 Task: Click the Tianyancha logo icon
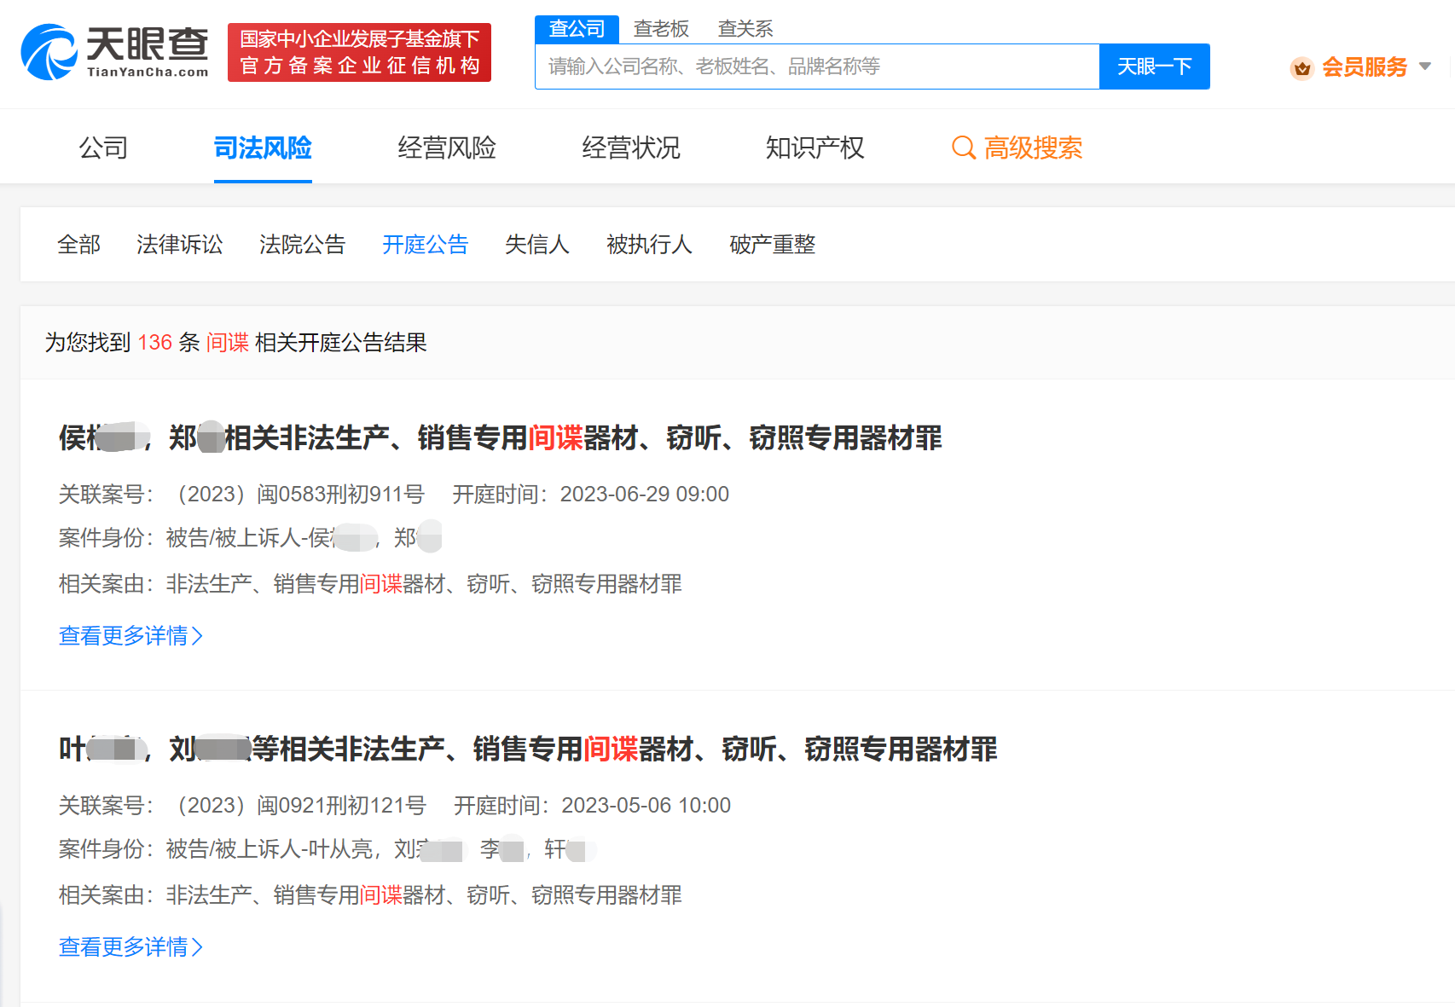pyautogui.click(x=49, y=53)
